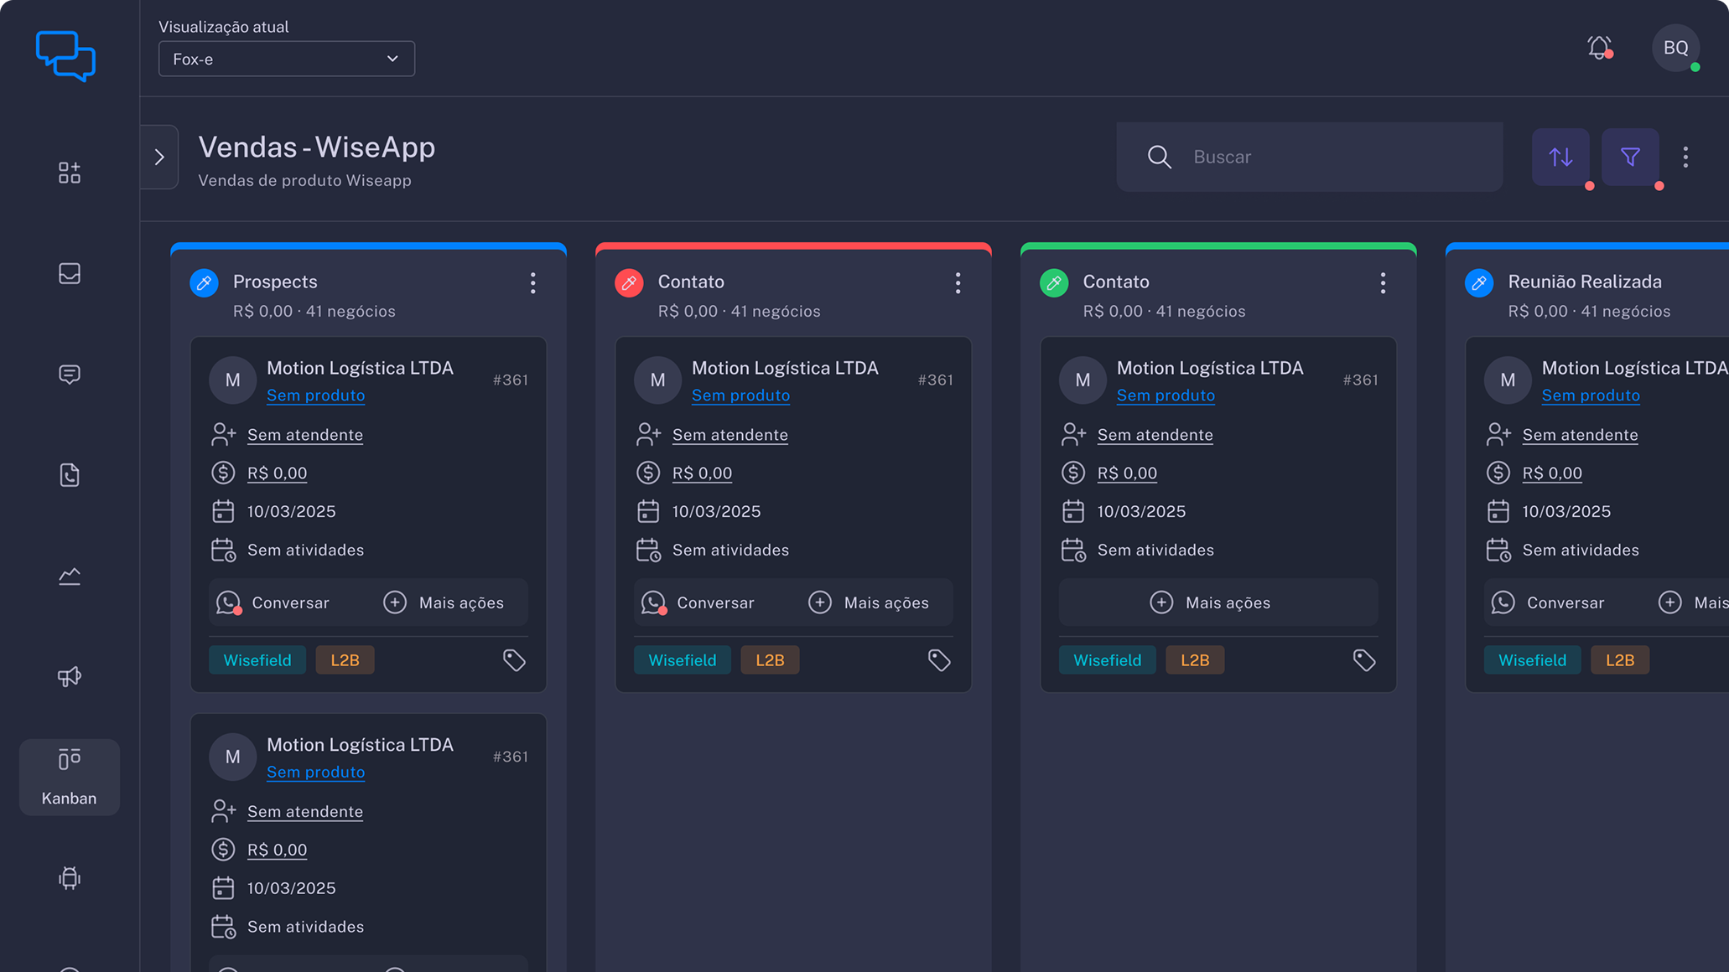Open the inbox icon in sidebar
1729x972 pixels.
pyautogui.click(x=70, y=274)
